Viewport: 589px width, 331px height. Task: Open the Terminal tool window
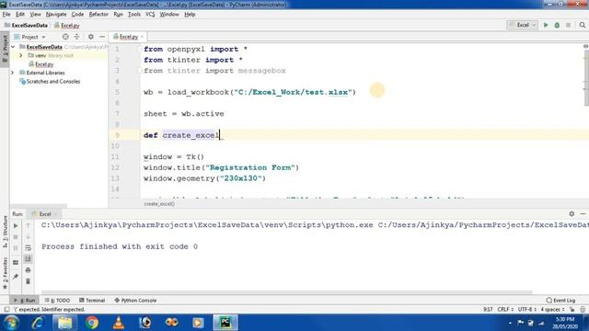[x=92, y=301]
